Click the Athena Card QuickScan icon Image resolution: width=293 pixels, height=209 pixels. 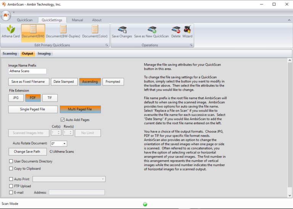point(11,31)
